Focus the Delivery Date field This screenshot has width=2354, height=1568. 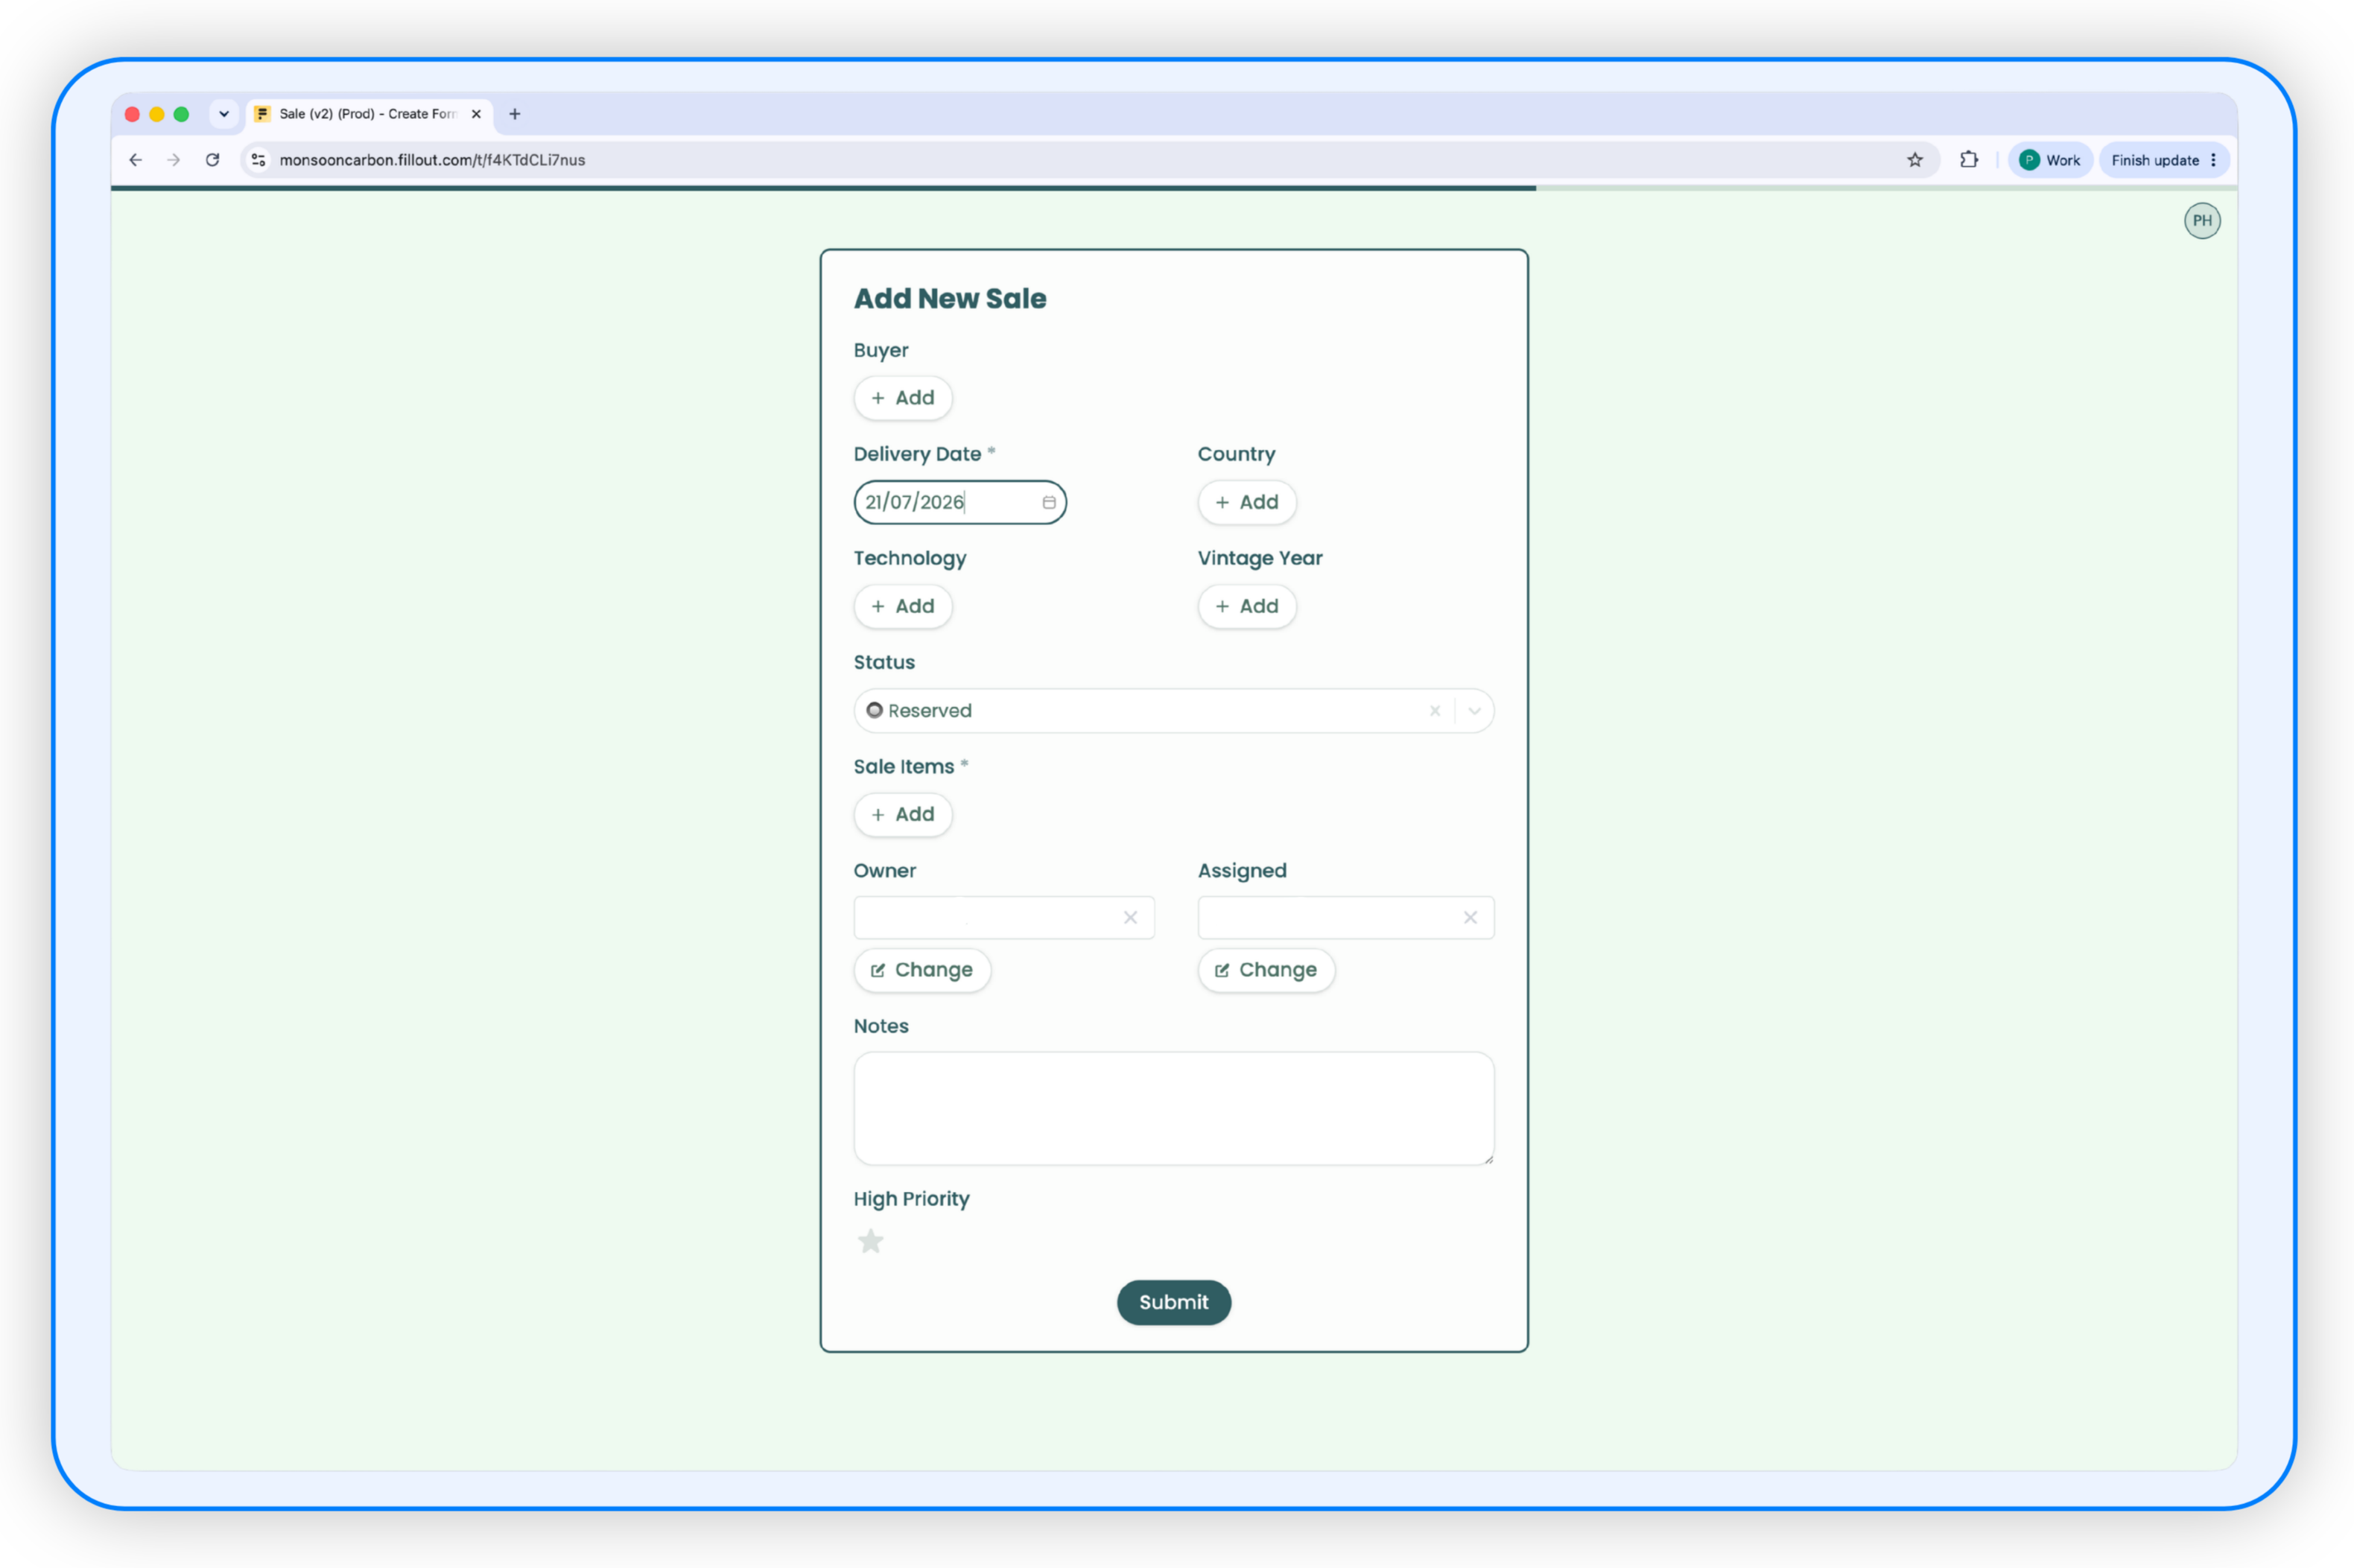[960, 502]
